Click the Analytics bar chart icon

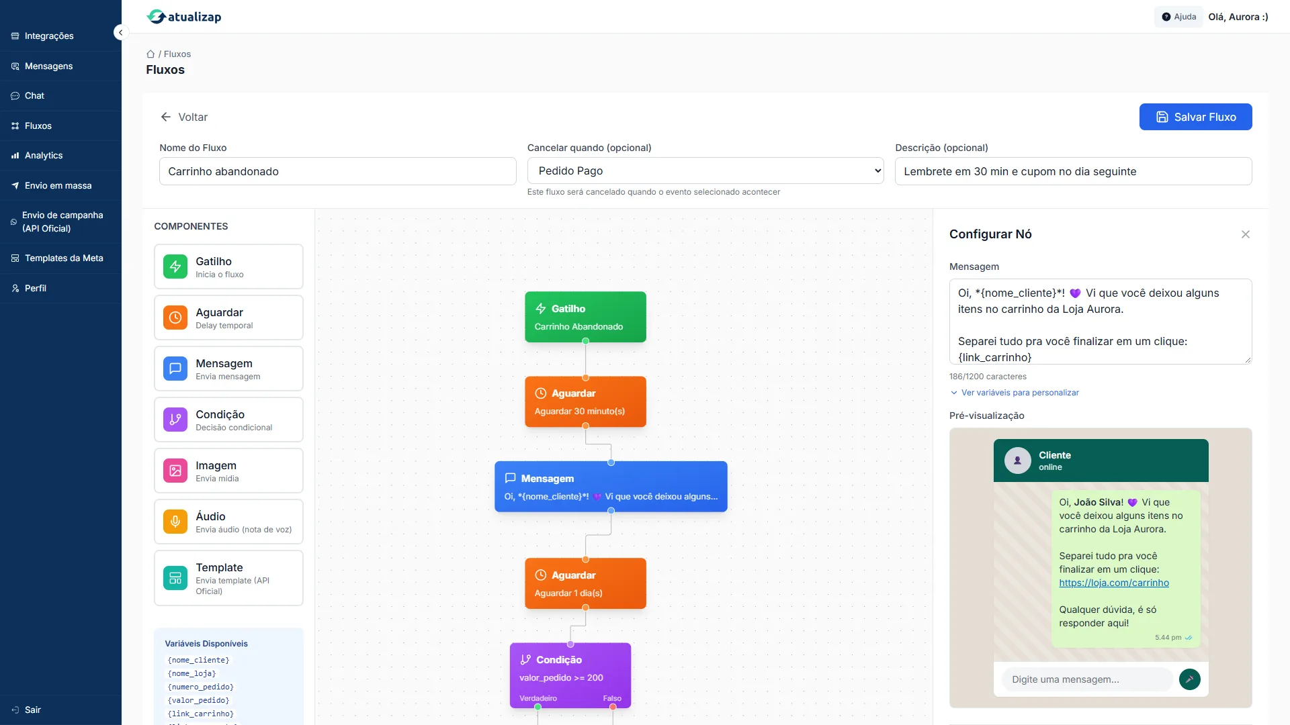pos(15,156)
